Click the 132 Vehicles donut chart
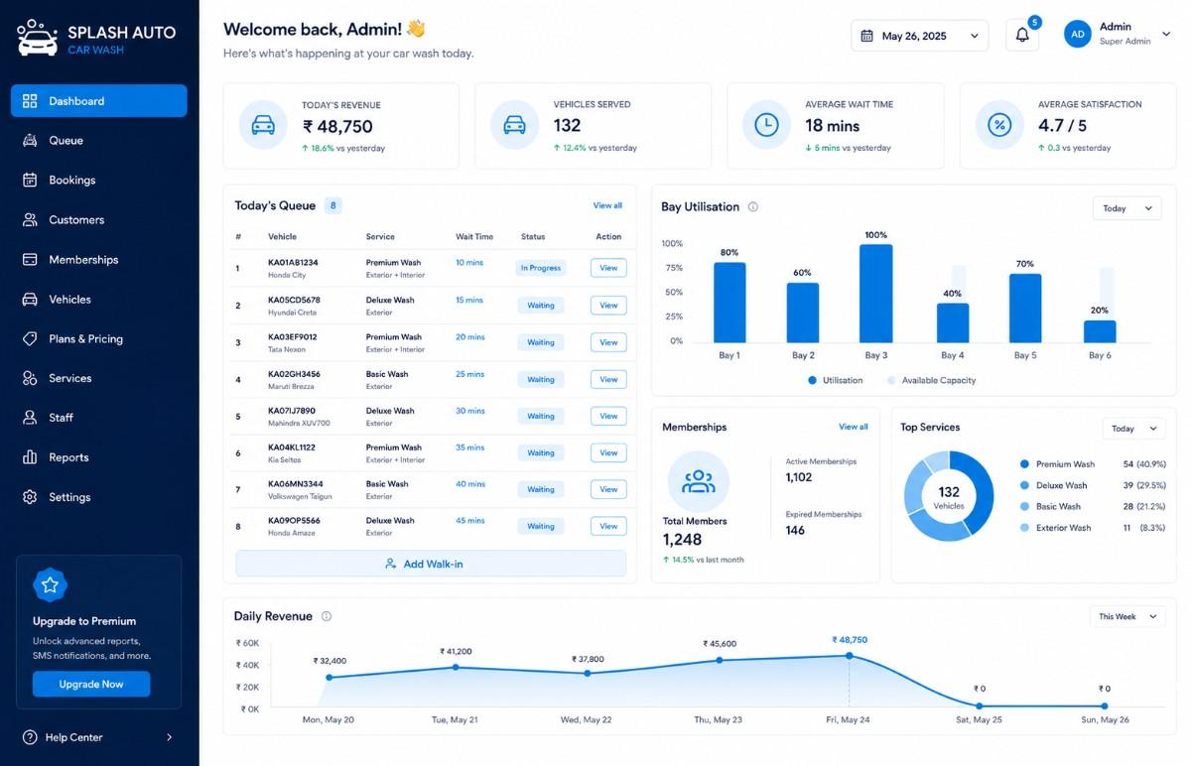Image resolution: width=1191 pixels, height=766 pixels. pyautogui.click(x=949, y=496)
